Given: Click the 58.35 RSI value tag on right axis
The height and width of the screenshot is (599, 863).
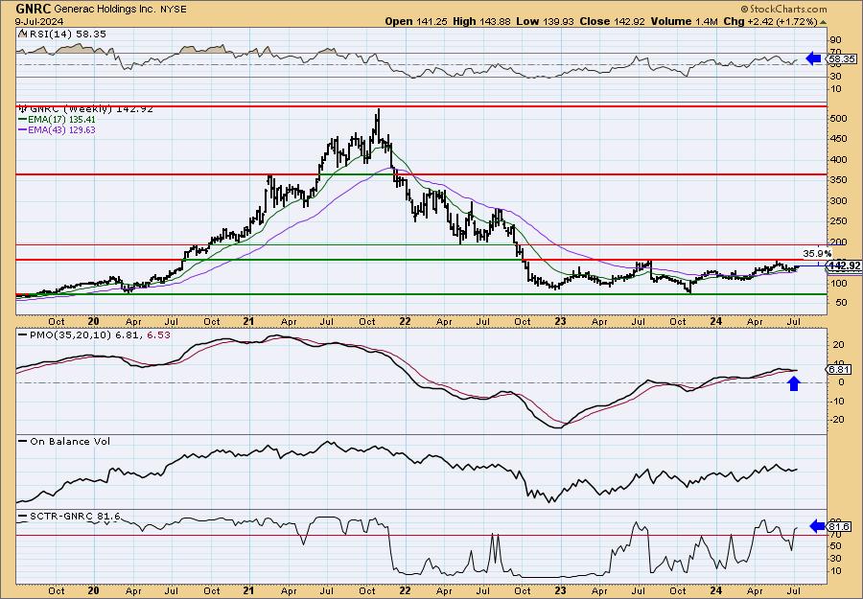Looking at the screenshot, I should pyautogui.click(x=842, y=58).
